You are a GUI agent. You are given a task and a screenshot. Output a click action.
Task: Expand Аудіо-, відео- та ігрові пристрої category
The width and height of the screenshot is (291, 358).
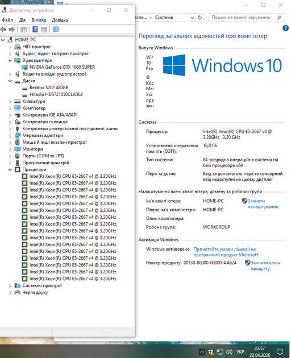[10, 53]
